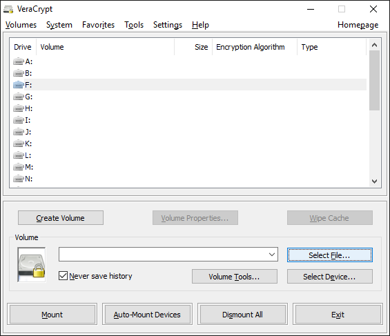Click the drive list scrollbar down arrow
390x336 pixels.
pyautogui.click(x=374, y=181)
